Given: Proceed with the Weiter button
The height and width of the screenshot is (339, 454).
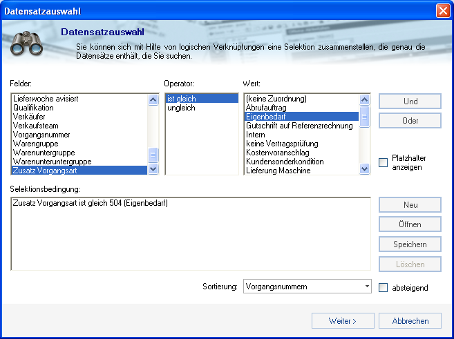Looking at the screenshot, I should click(343, 320).
